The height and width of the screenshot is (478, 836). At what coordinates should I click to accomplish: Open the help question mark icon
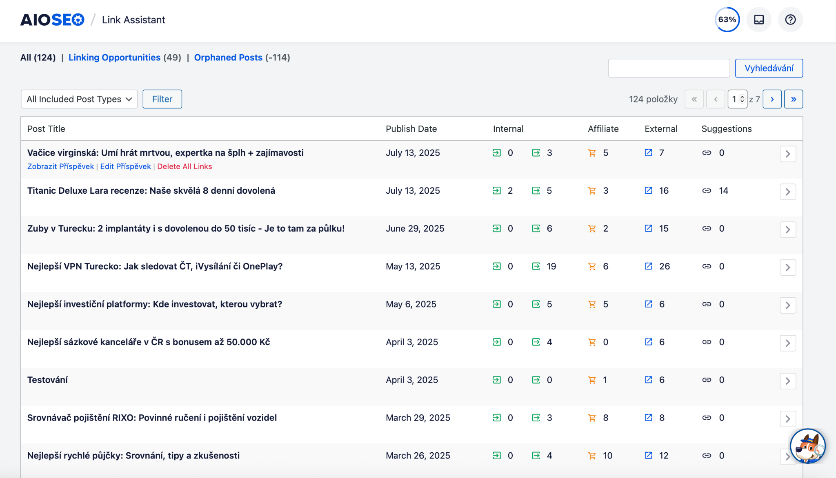790,20
